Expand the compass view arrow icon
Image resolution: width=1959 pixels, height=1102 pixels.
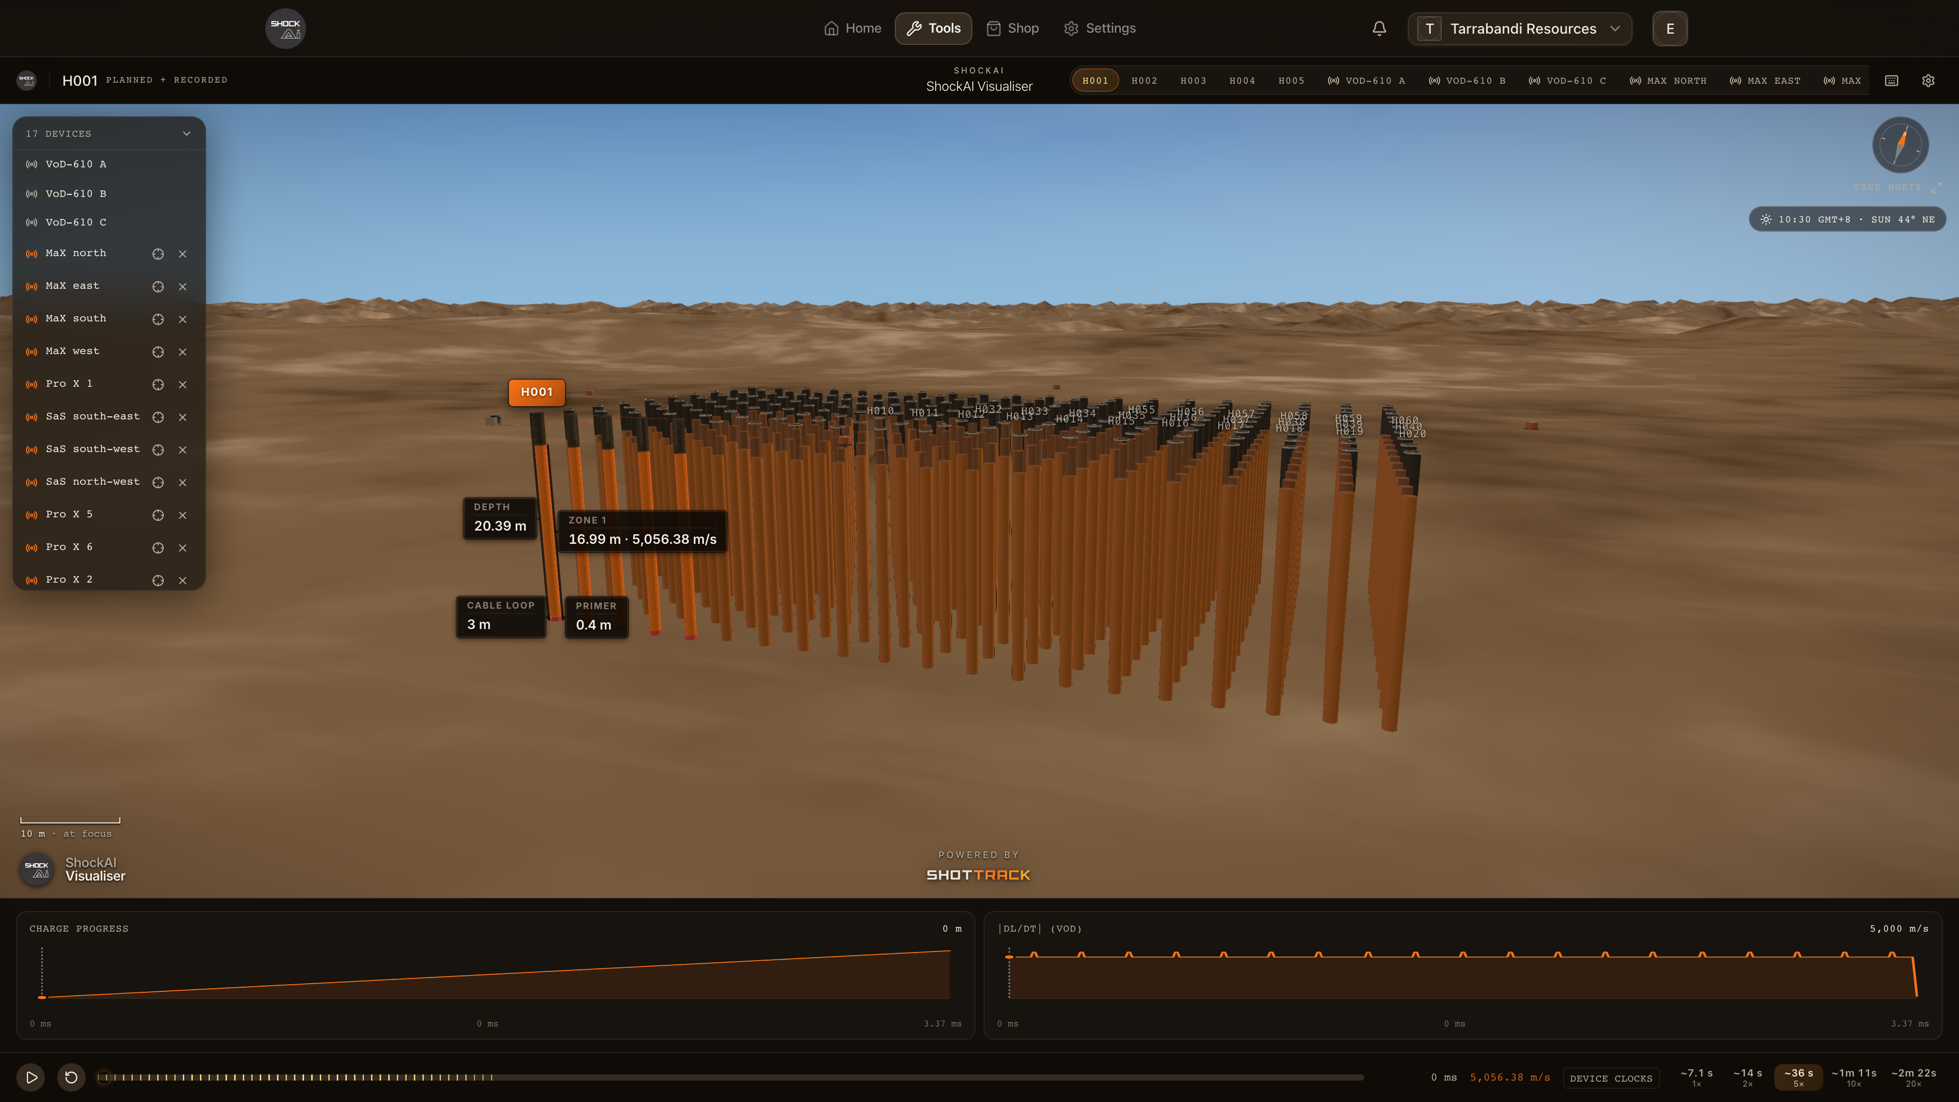pyautogui.click(x=1936, y=187)
